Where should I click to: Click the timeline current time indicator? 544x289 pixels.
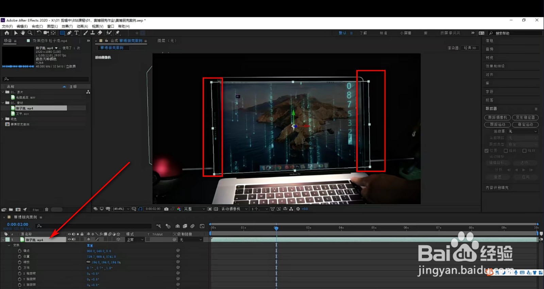click(276, 228)
